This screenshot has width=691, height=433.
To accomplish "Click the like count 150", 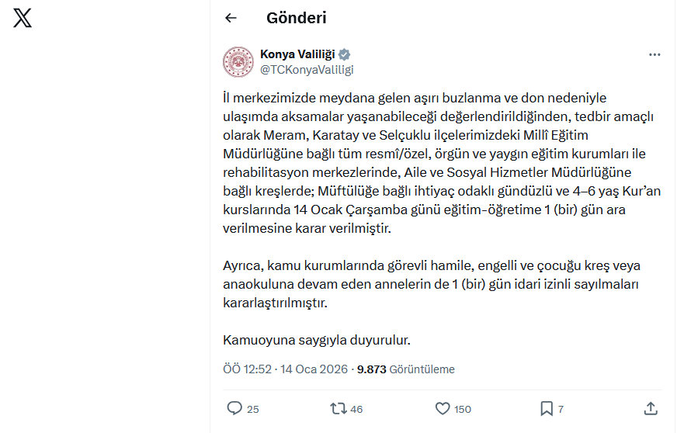I will (463, 409).
